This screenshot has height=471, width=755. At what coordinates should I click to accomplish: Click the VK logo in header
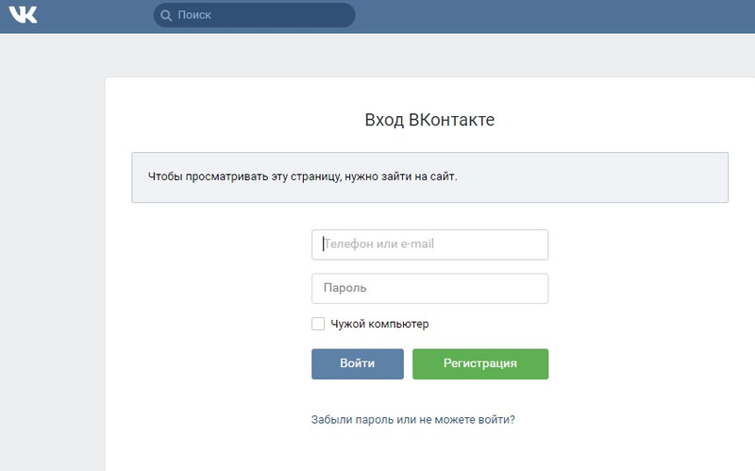coord(23,15)
